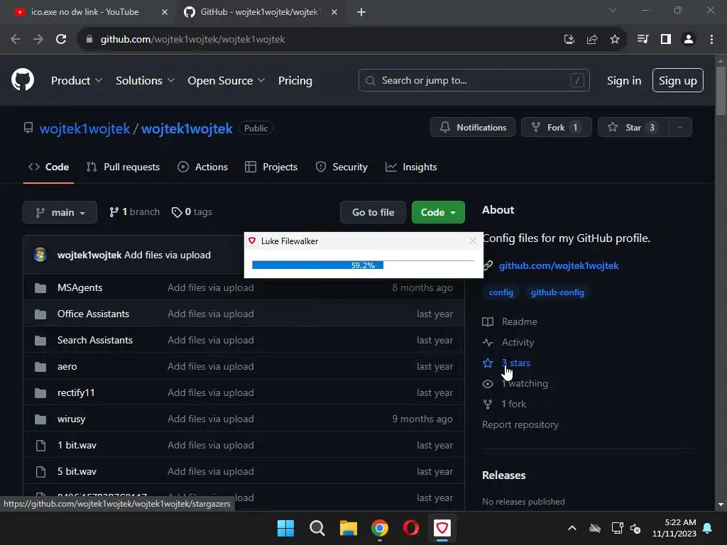Open github.com/wojtek1wojtek link in About
727x545 pixels.
coord(559,265)
